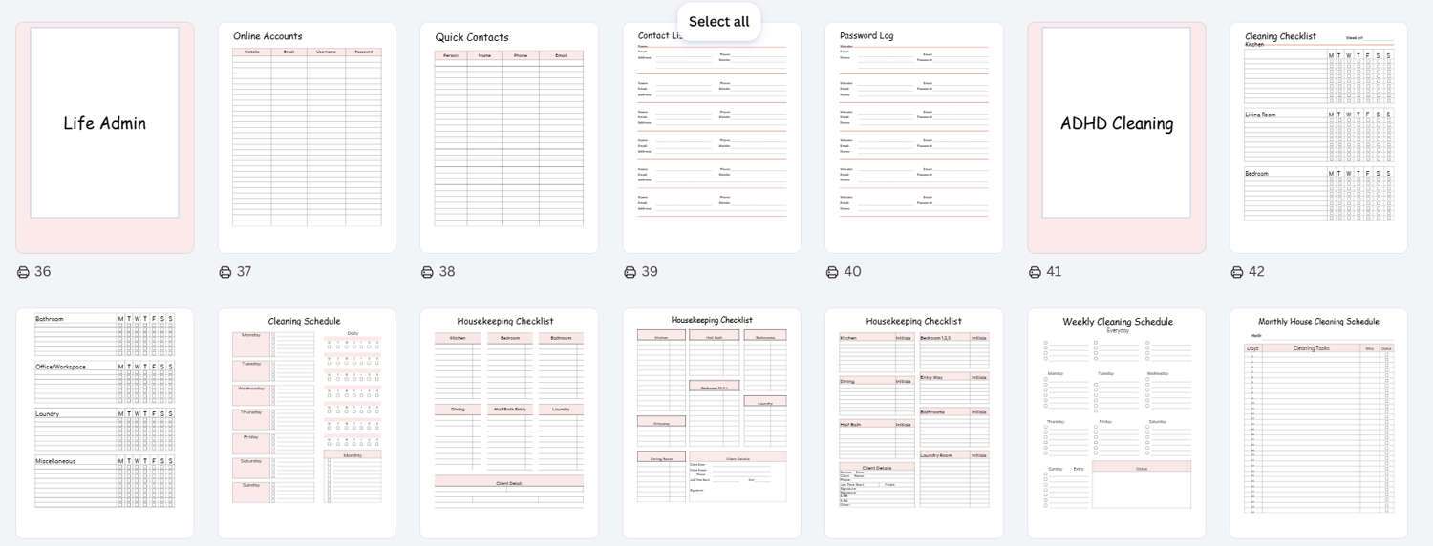Viewport: 1433px width, 546px height.
Task: Click the print icon beside page 37
Action: (x=225, y=272)
